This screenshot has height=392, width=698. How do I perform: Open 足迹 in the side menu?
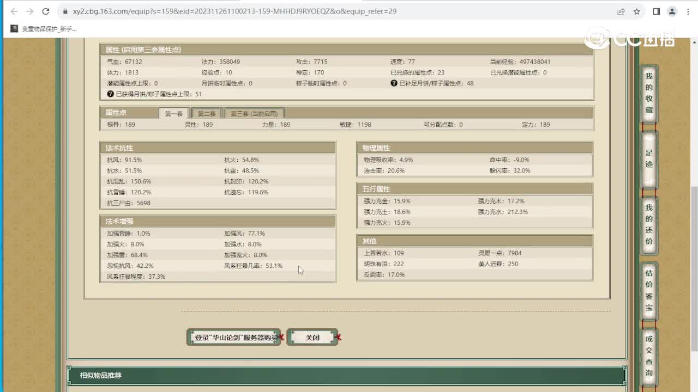point(649,160)
